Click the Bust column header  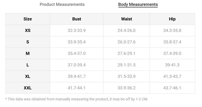(77, 19)
